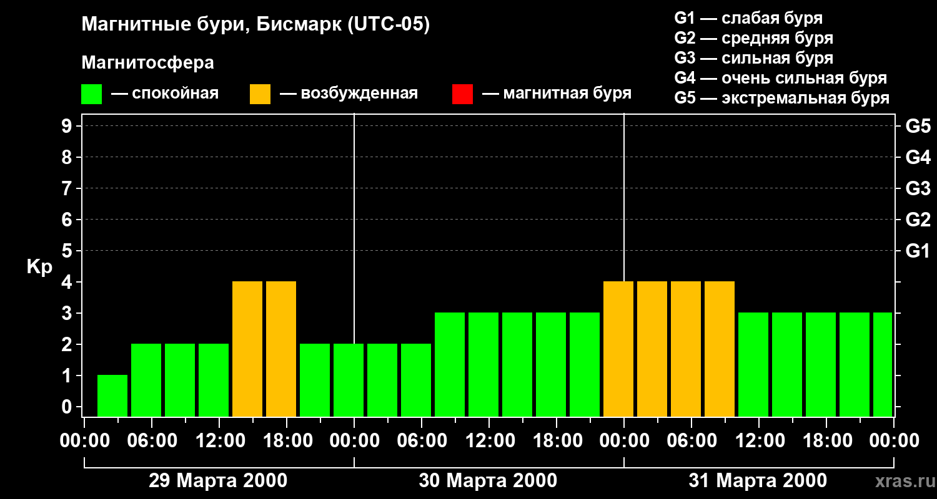Click the G2 label on right axis
This screenshot has width=937, height=499.
tap(918, 220)
